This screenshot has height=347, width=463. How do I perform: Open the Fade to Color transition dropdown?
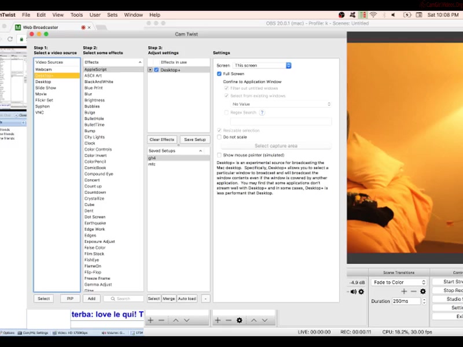point(399,282)
